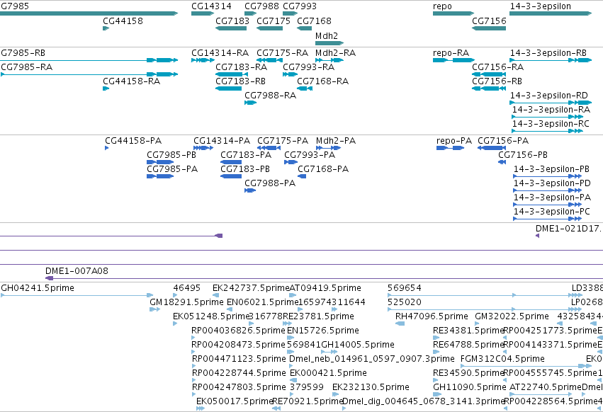Click the 14-3-3epsilon-RC transcript label
This screenshot has height=412, width=603.
click(x=551, y=124)
